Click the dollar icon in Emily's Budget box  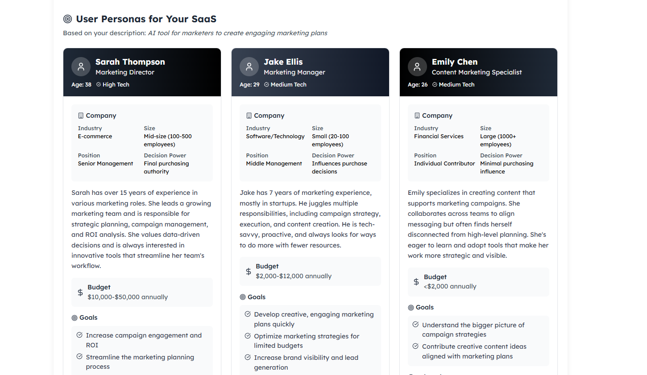click(x=416, y=282)
